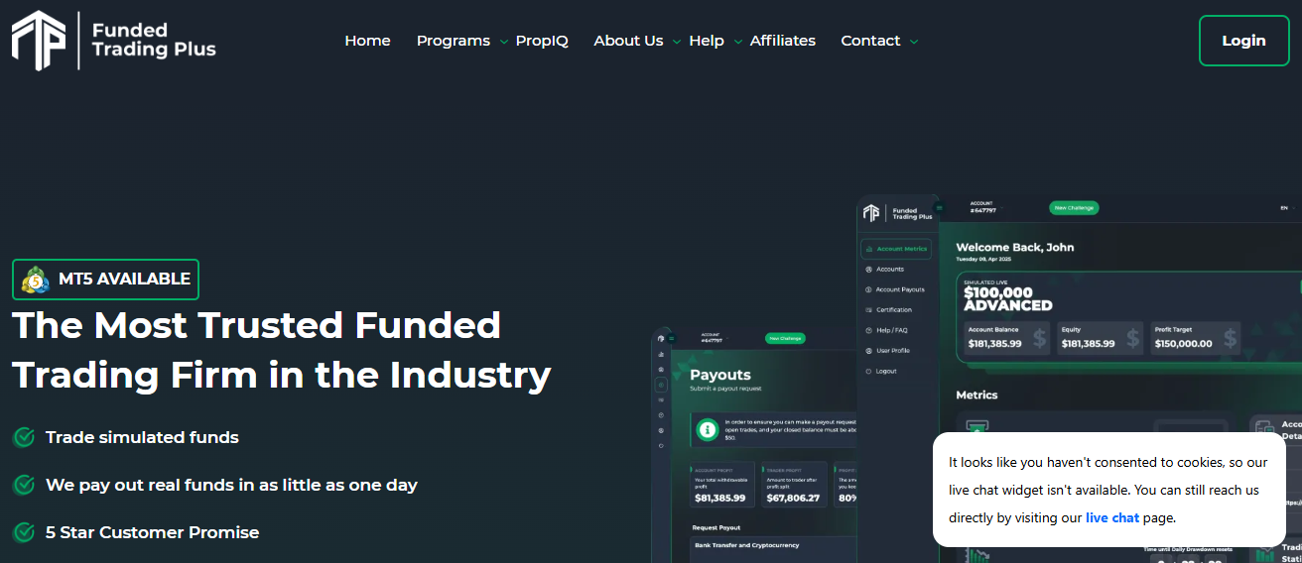This screenshot has width=1302, height=563.
Task: Expand the About Us dropdown chevron
Action: tap(677, 42)
